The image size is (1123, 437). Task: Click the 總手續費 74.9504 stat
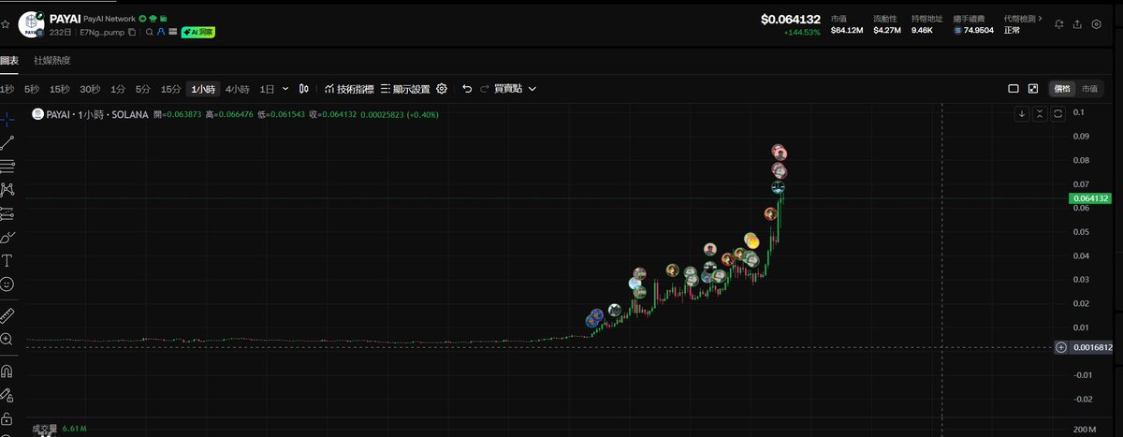[x=972, y=24]
